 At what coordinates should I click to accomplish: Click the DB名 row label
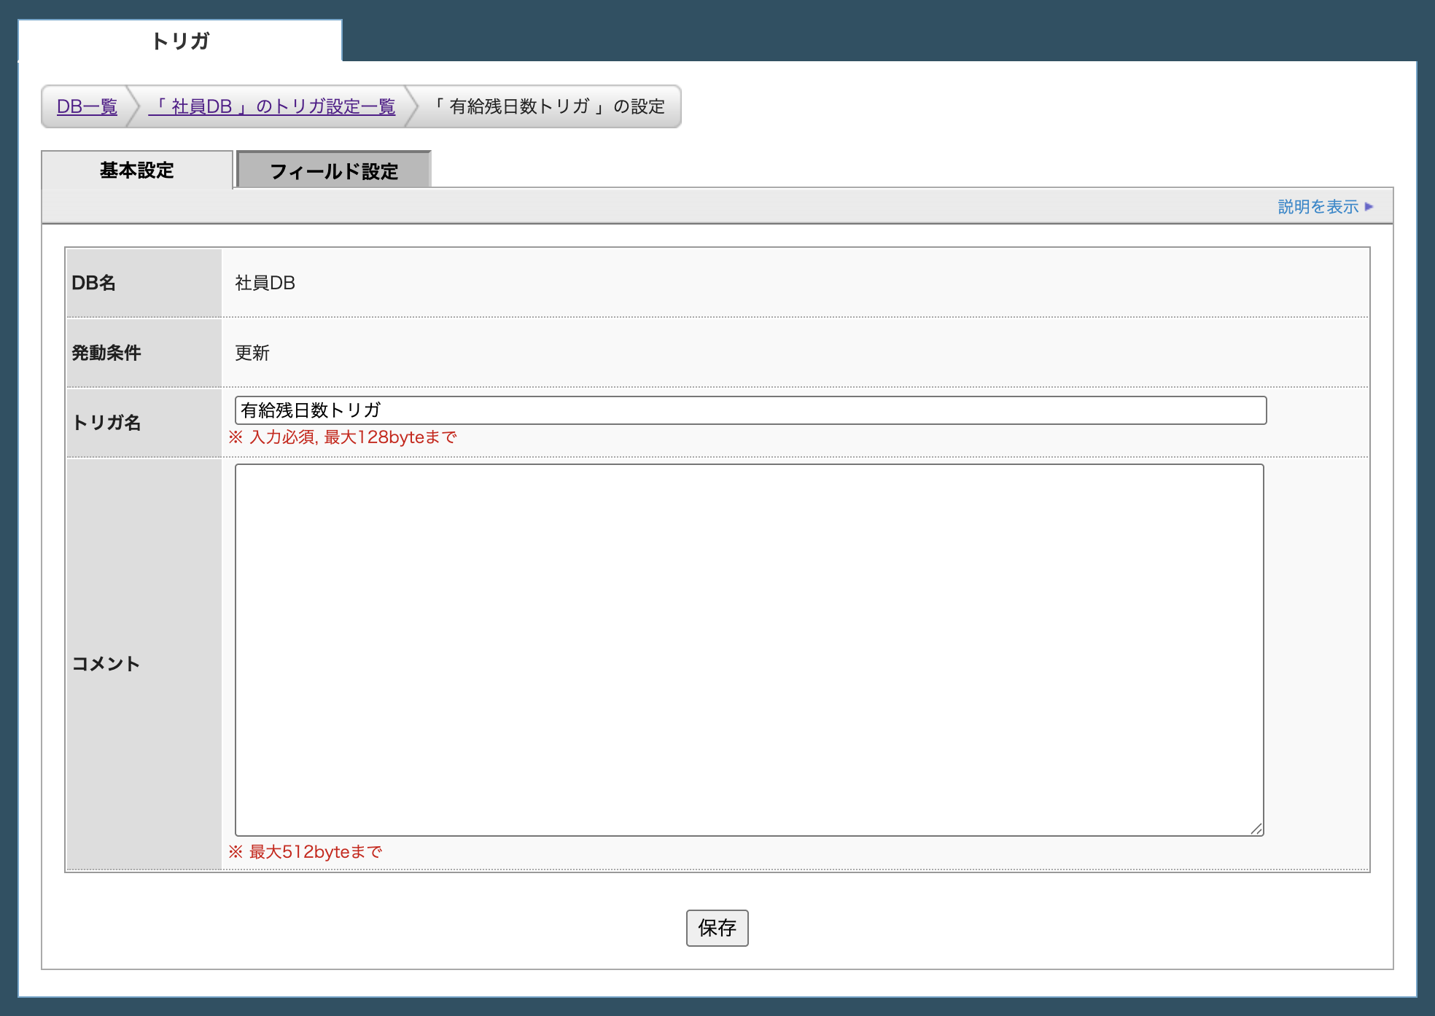93,283
